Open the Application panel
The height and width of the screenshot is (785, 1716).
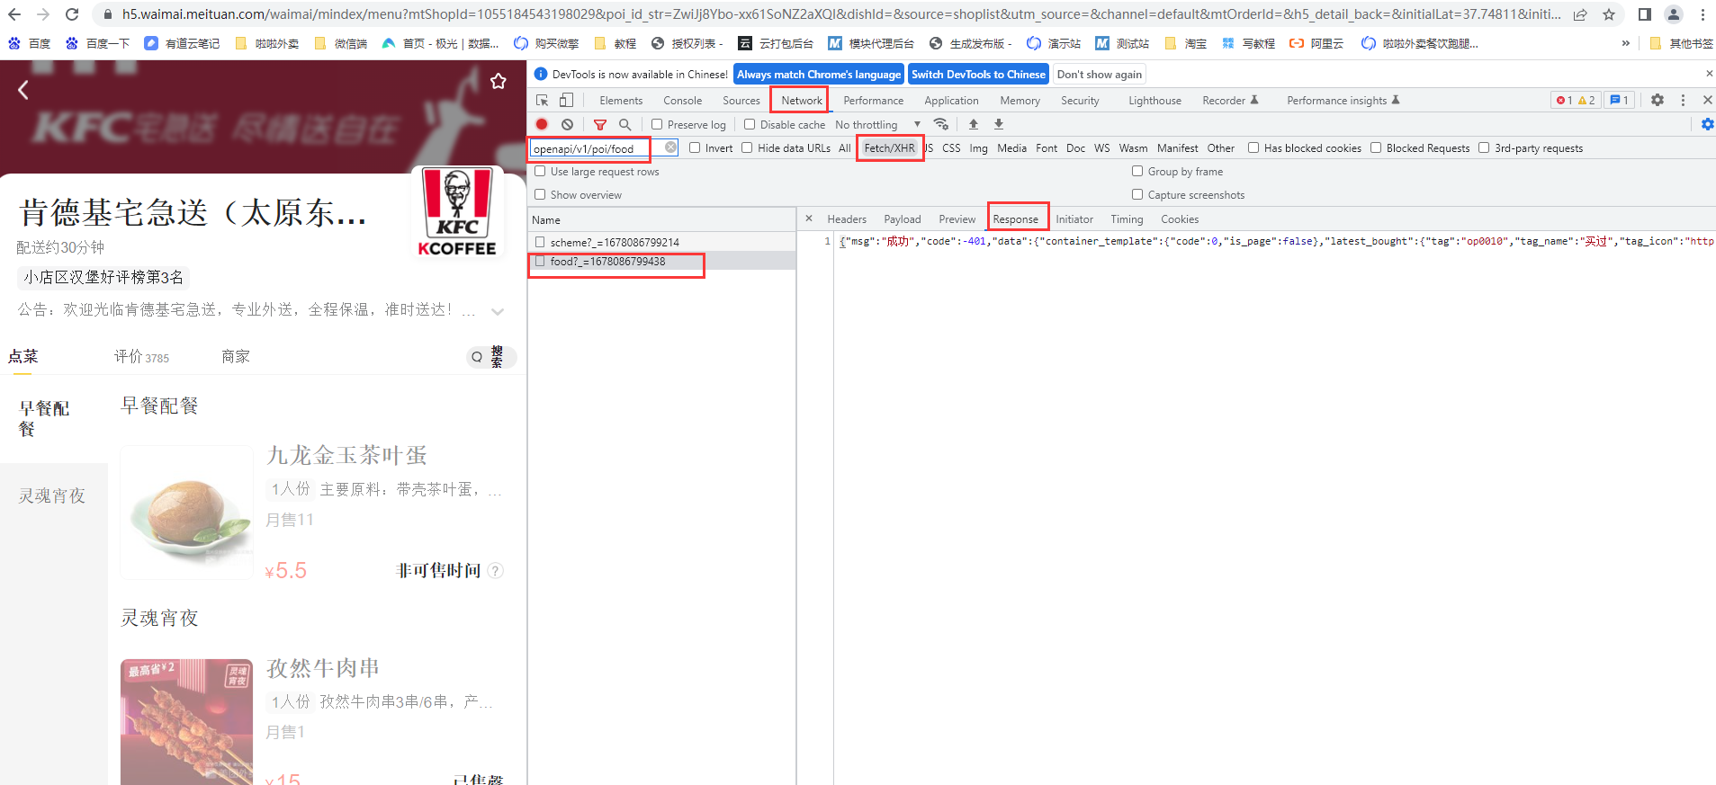click(951, 100)
